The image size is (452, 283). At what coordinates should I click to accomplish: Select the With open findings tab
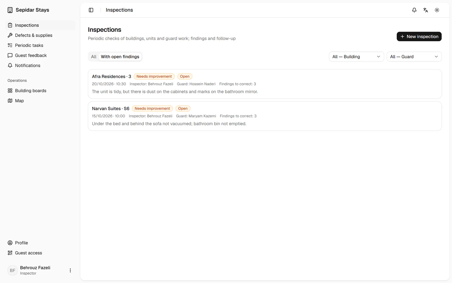[x=120, y=57]
